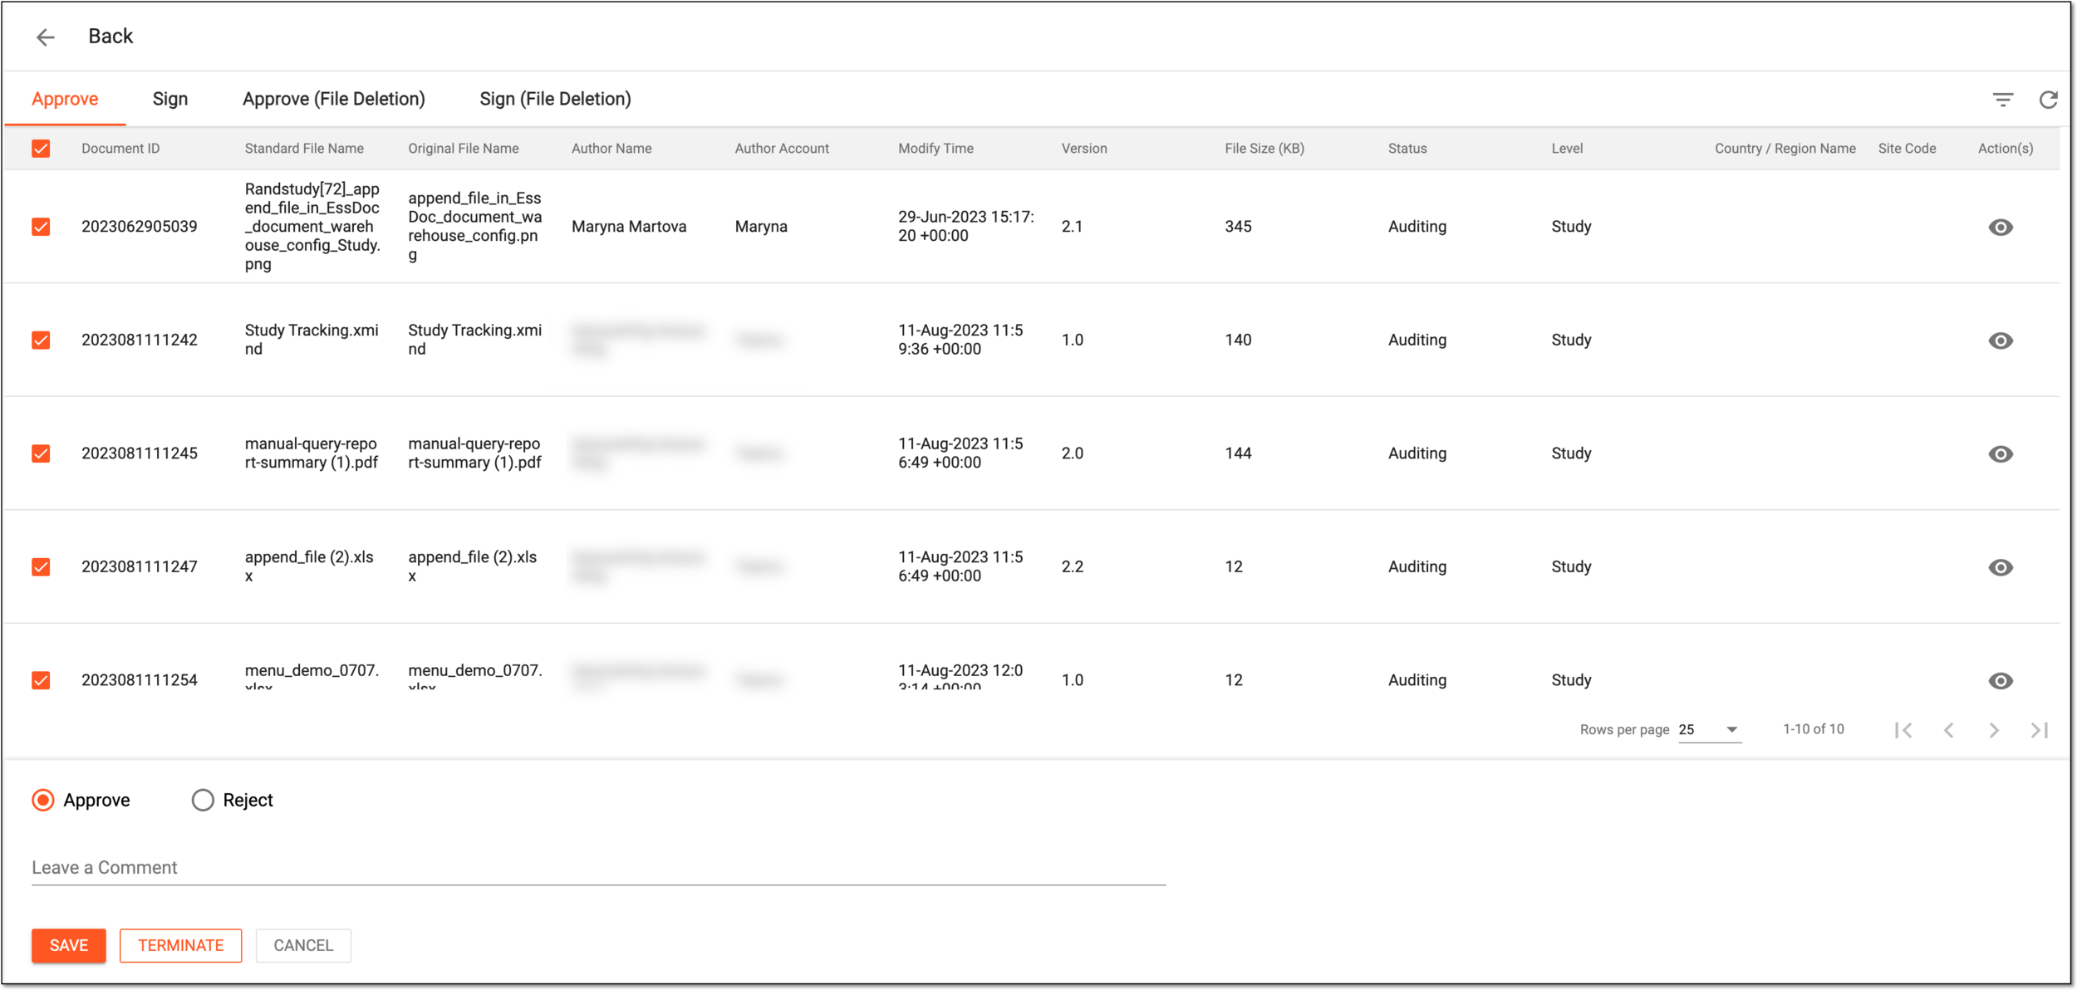
Task: Select the Reject radio button
Action: coord(203,800)
